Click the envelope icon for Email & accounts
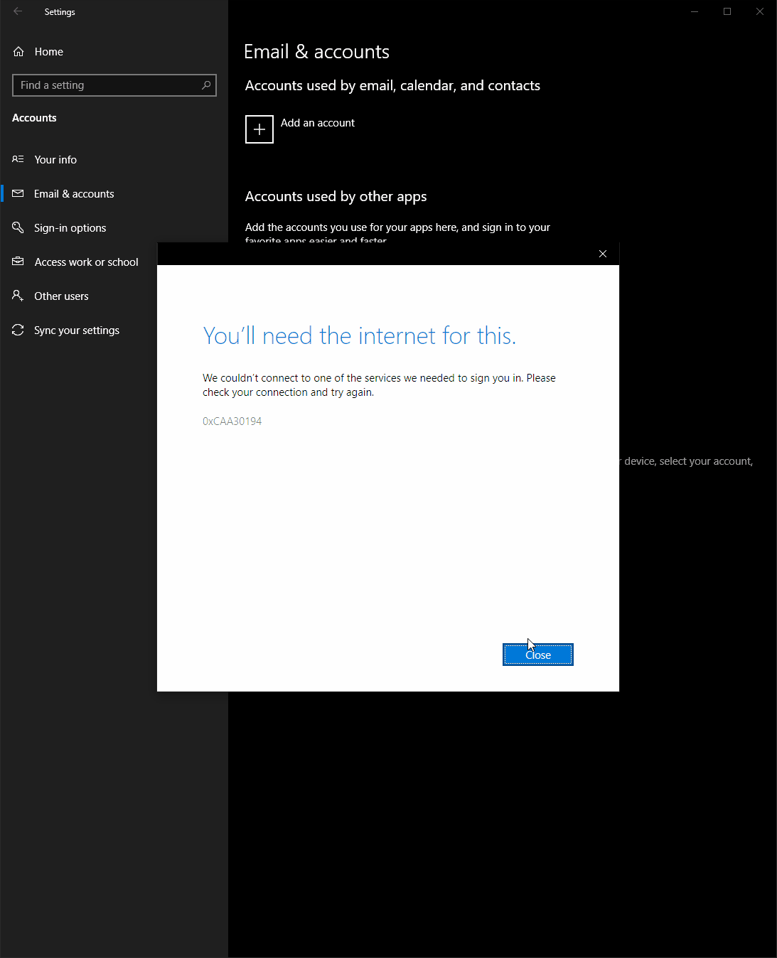Image resolution: width=777 pixels, height=958 pixels. click(18, 194)
